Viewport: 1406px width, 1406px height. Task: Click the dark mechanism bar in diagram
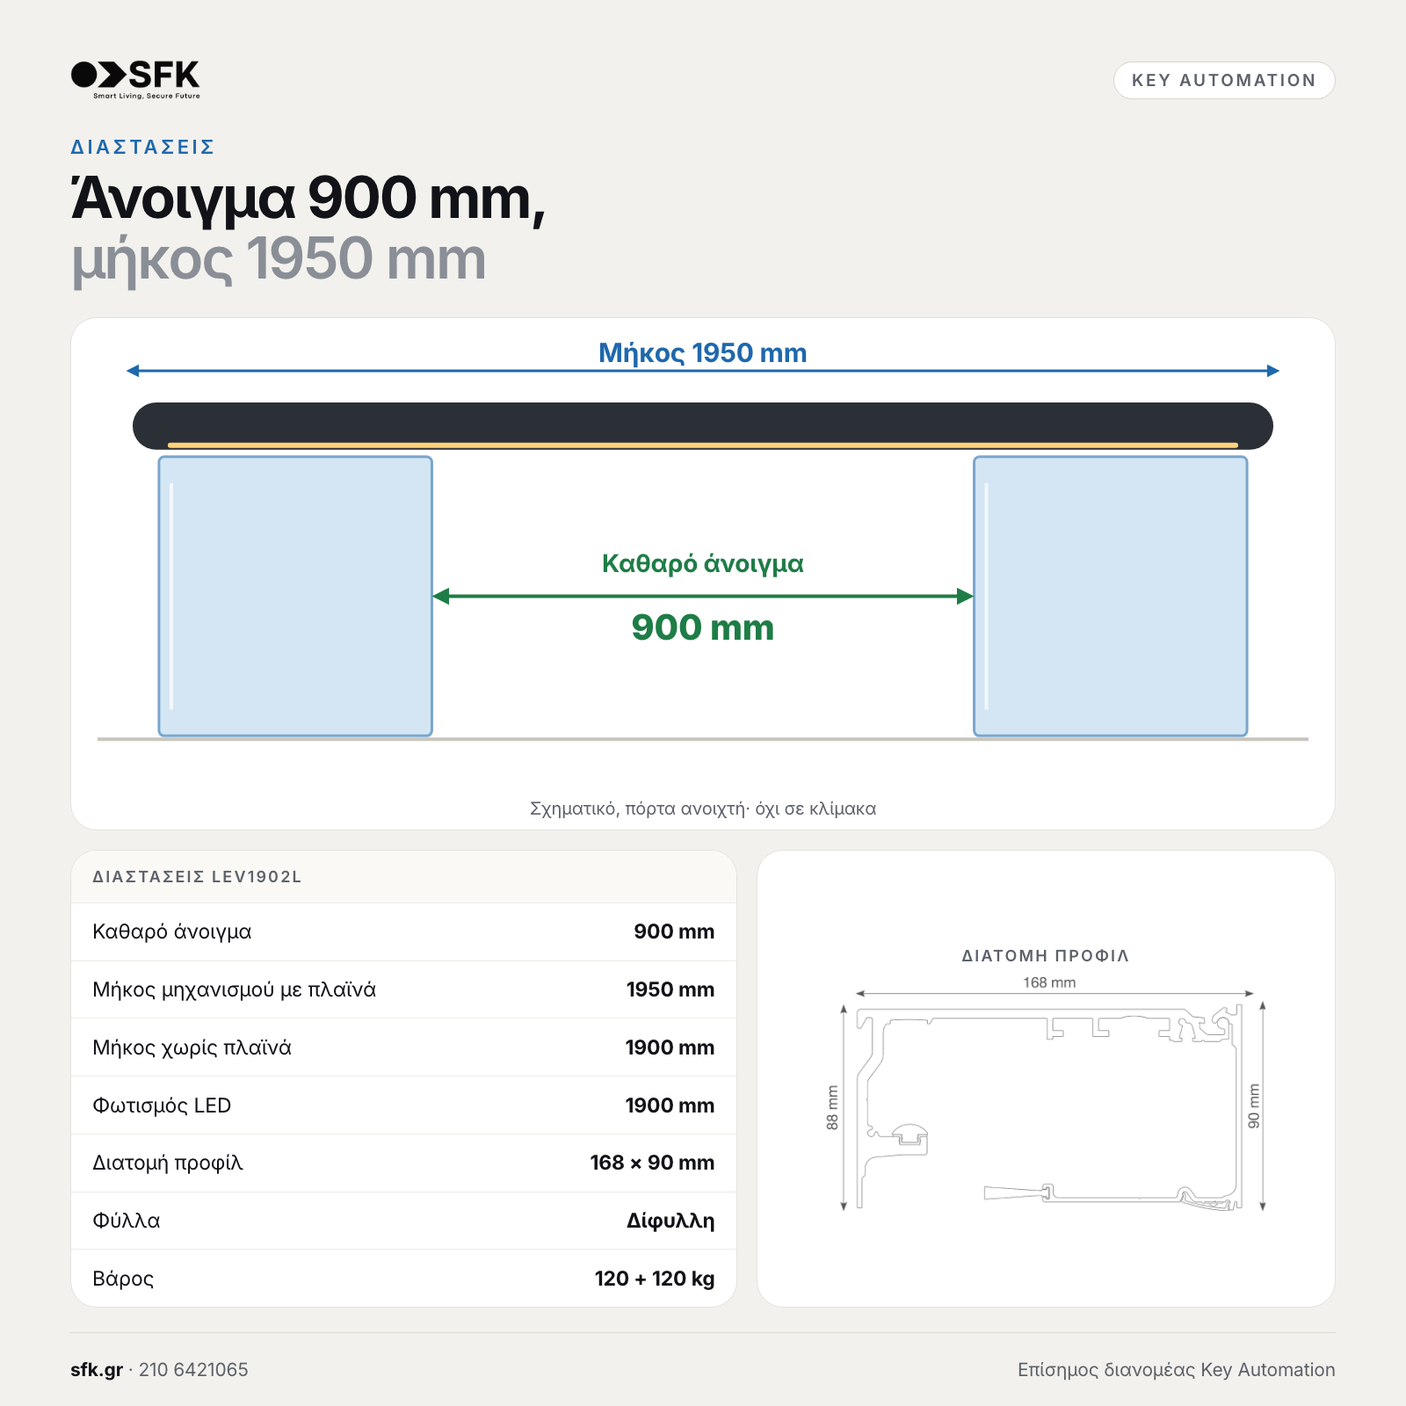point(703,426)
